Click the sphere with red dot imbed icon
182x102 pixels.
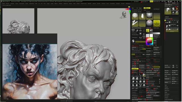point(149,23)
